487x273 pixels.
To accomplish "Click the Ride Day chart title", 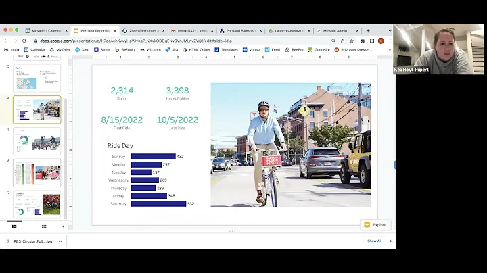I will 120,145.
